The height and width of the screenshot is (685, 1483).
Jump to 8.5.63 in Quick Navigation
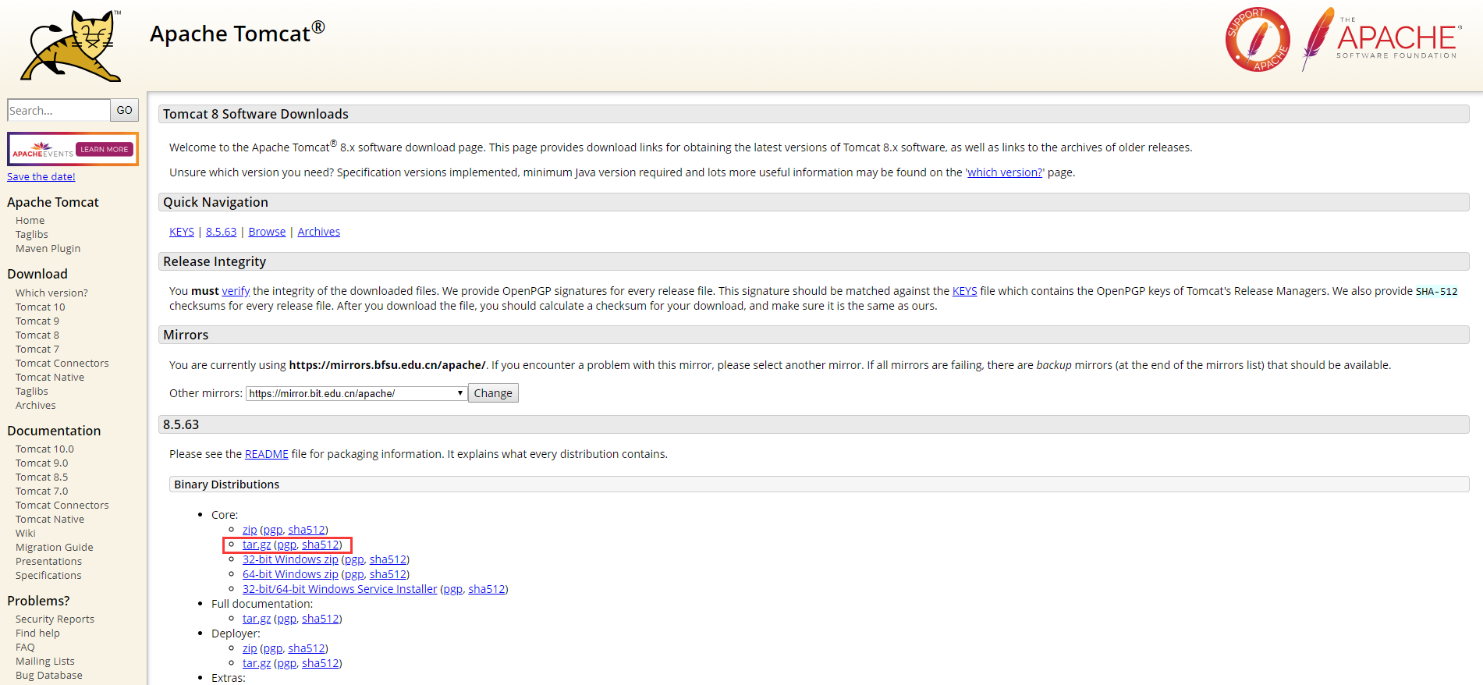pos(221,232)
